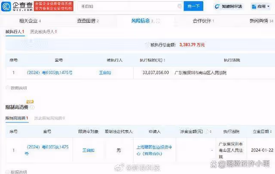This screenshot has height=174, width=275.
Task: Click the help icon beside 涉案金额(元)
Action: [x=207, y=131]
